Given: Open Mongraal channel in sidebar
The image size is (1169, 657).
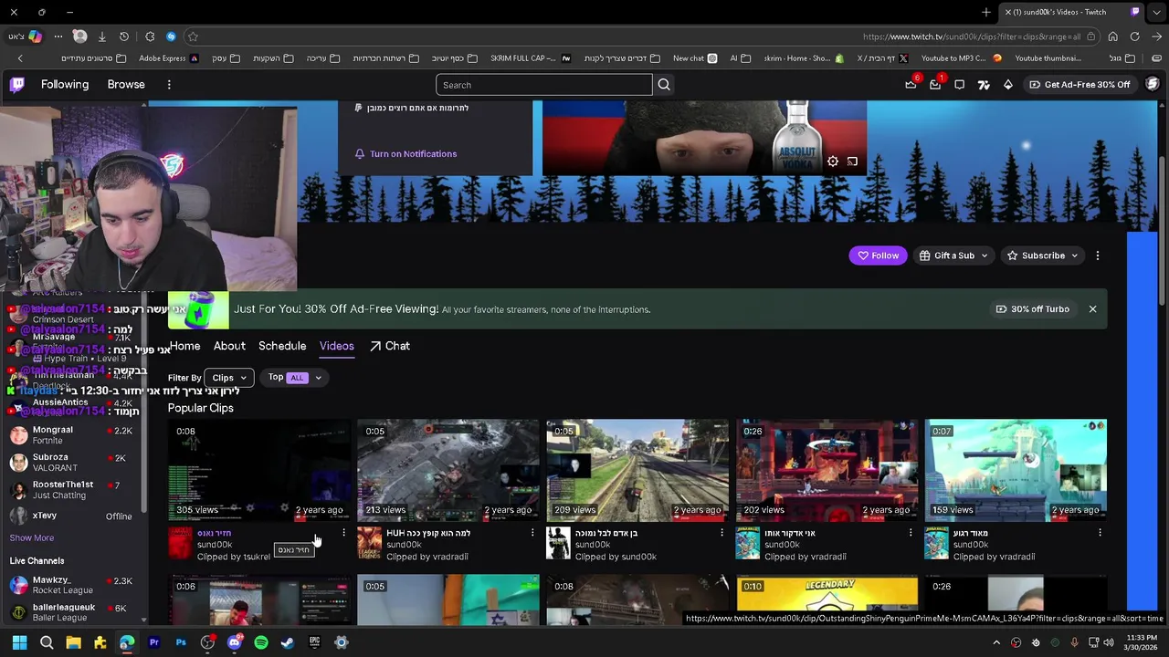Looking at the screenshot, I should tap(71, 435).
